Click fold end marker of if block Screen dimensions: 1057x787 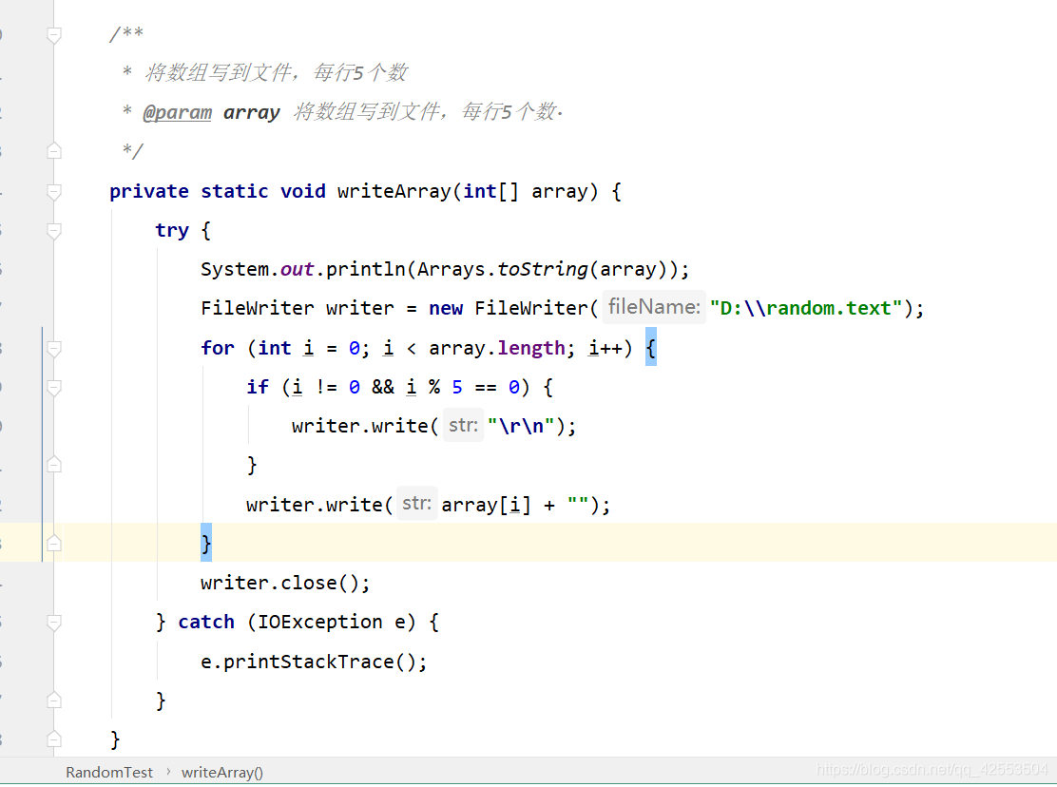pyautogui.click(x=54, y=464)
